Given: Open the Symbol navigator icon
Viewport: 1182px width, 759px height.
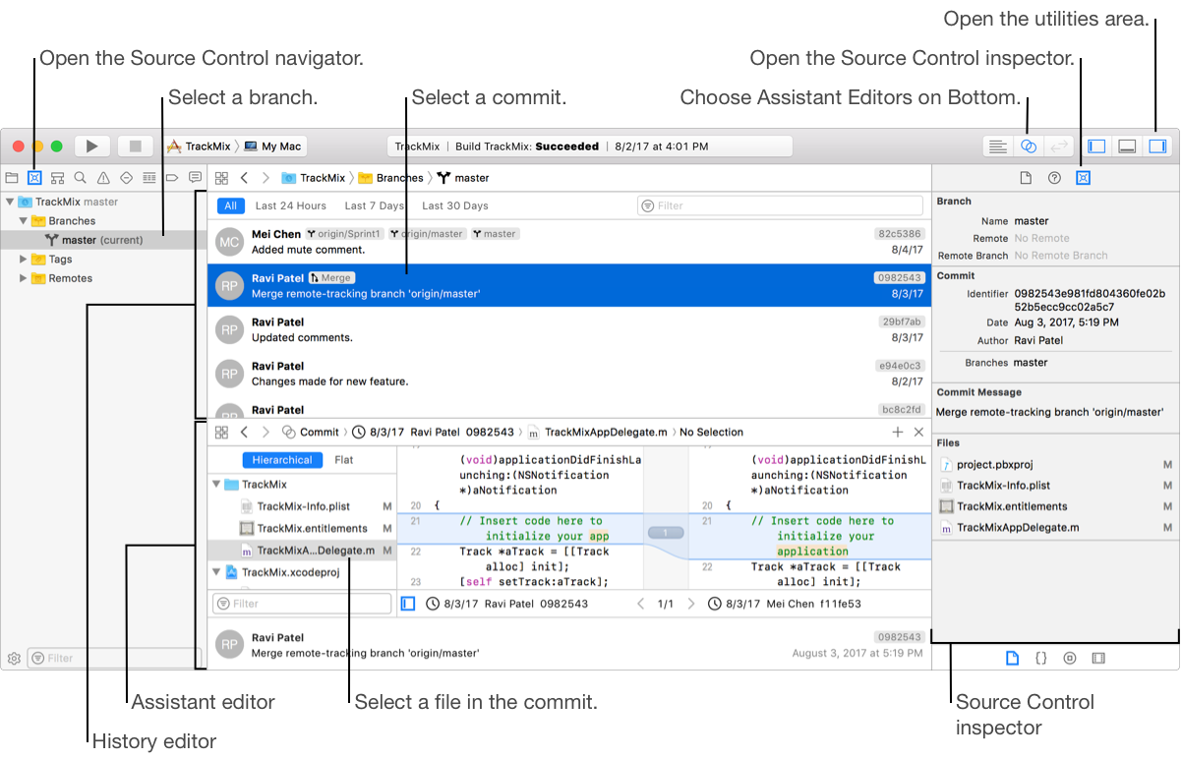Looking at the screenshot, I should [x=57, y=178].
